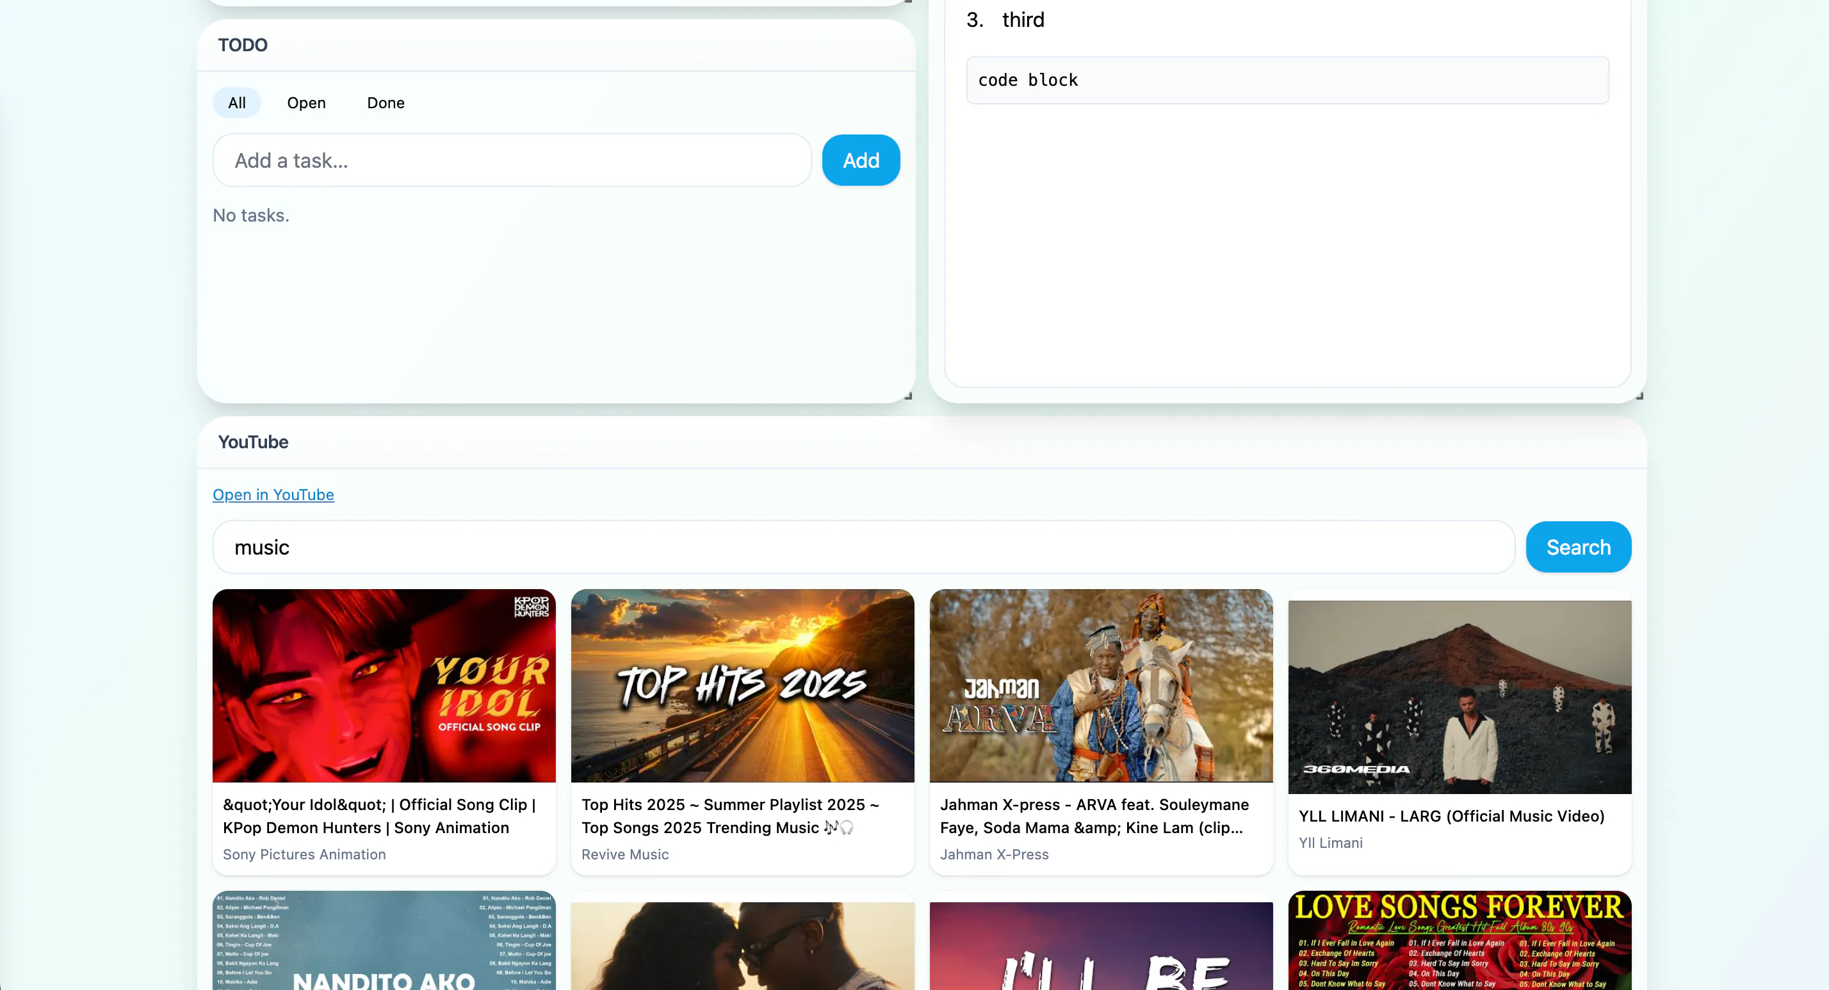This screenshot has height=990, width=1829.
Task: Open the Jahman ARVA video thumbnail
Action: 1101,685
